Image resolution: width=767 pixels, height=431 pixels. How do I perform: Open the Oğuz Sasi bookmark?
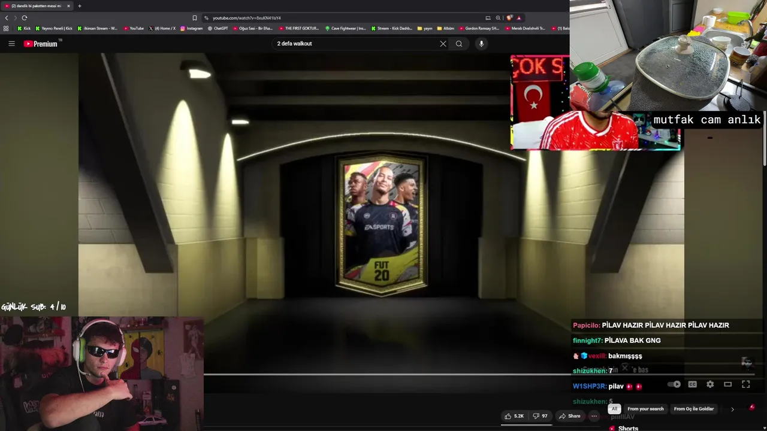[252, 28]
